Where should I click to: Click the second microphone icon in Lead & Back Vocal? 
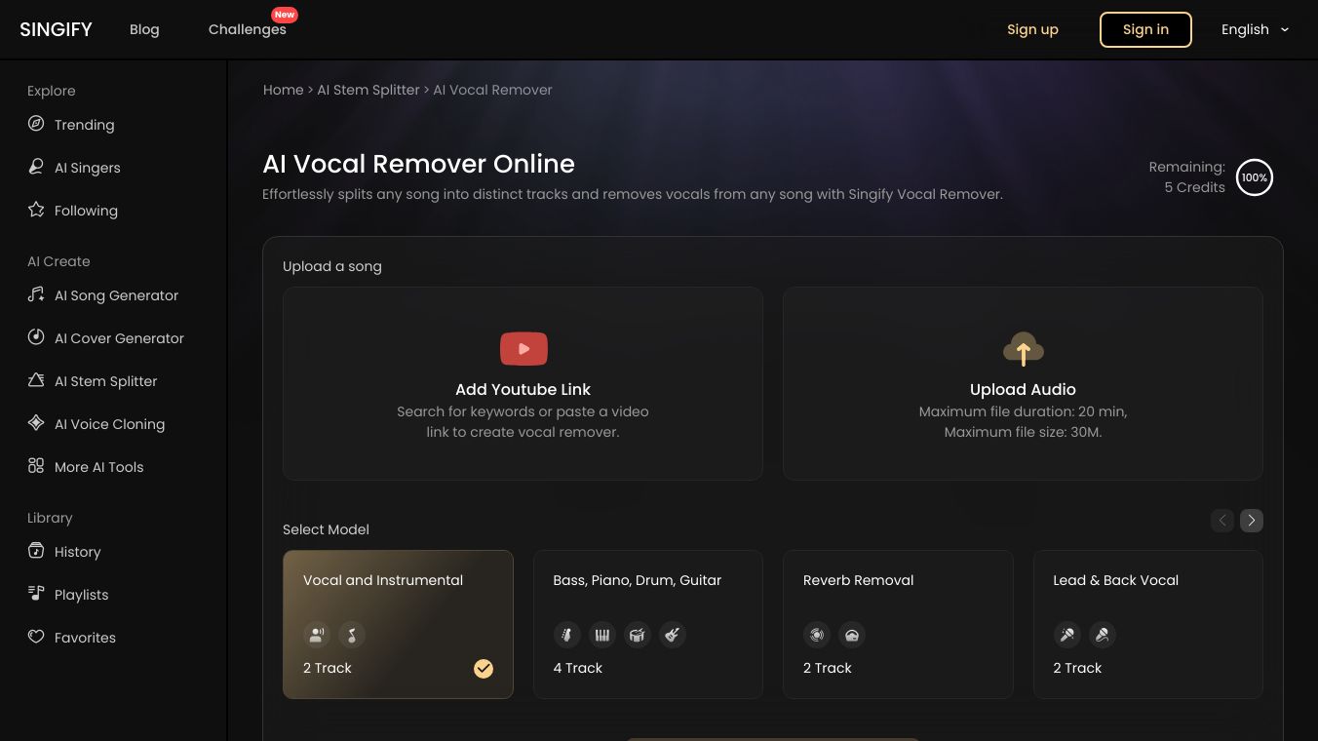1103,636
